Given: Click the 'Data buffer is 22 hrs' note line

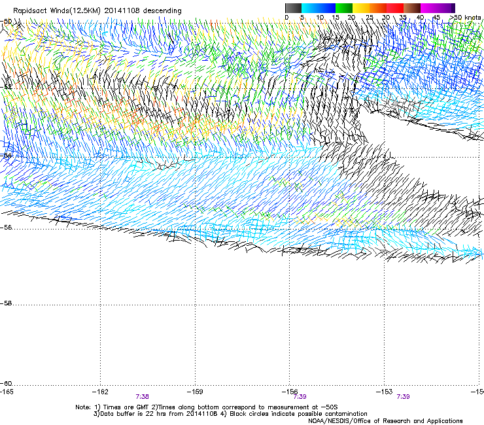Looking at the screenshot, I should [230, 414].
